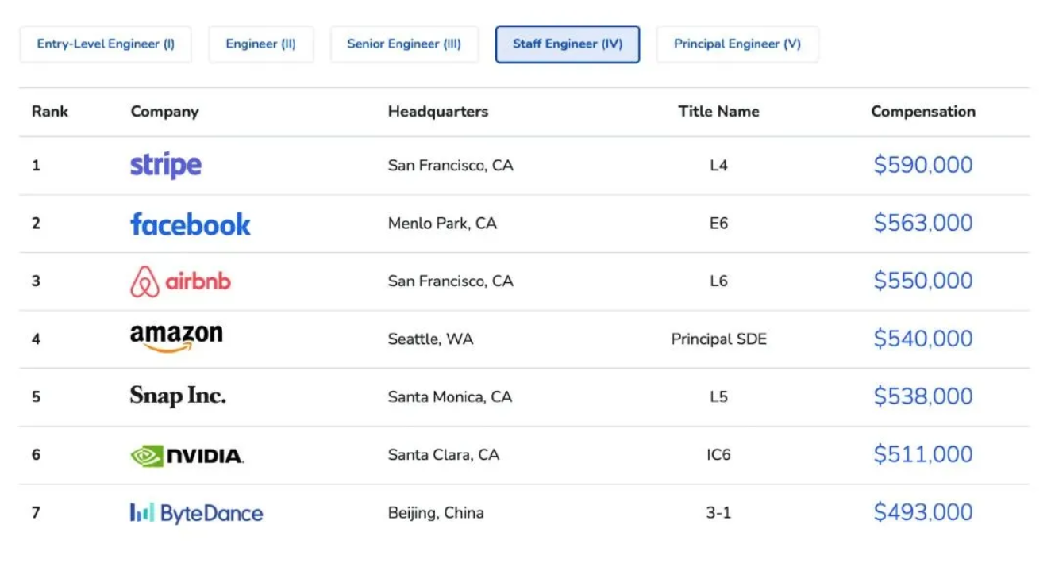Select the Airbnb logo

coord(180,281)
